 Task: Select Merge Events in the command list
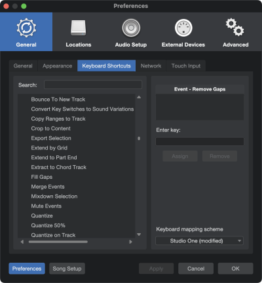[x=48, y=187]
